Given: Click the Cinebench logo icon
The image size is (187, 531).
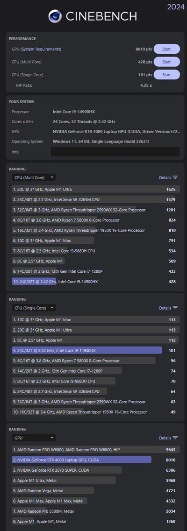Looking at the screenshot, I should [x=55, y=16].
